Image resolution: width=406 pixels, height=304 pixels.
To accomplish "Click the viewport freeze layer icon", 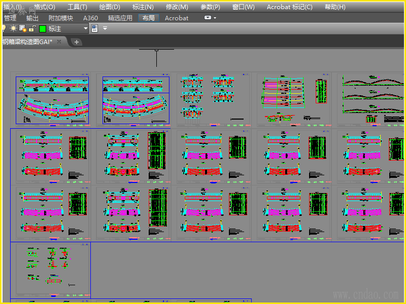I will tap(22, 29).
